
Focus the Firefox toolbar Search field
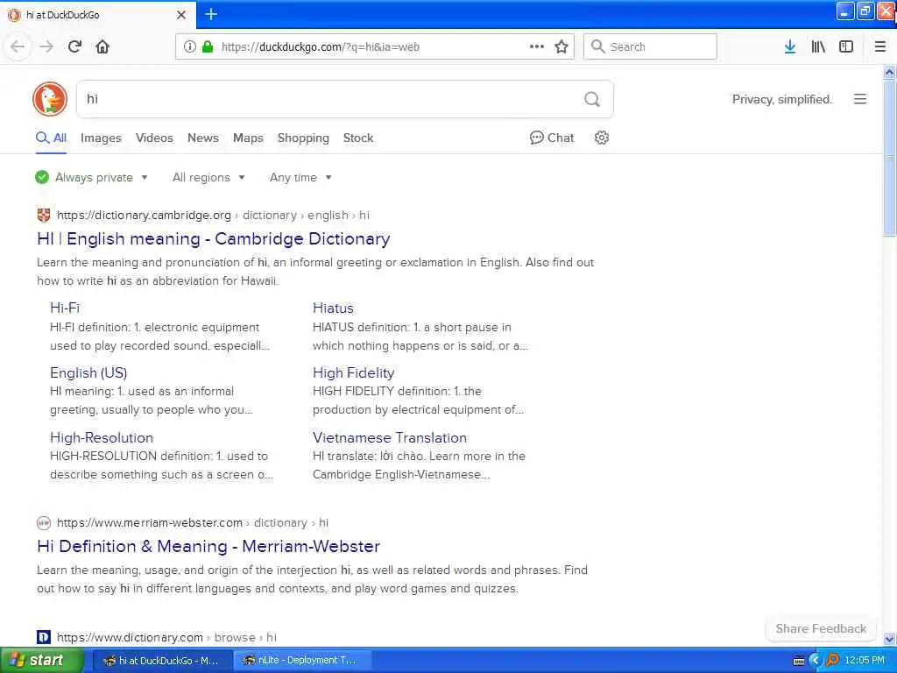[650, 46]
